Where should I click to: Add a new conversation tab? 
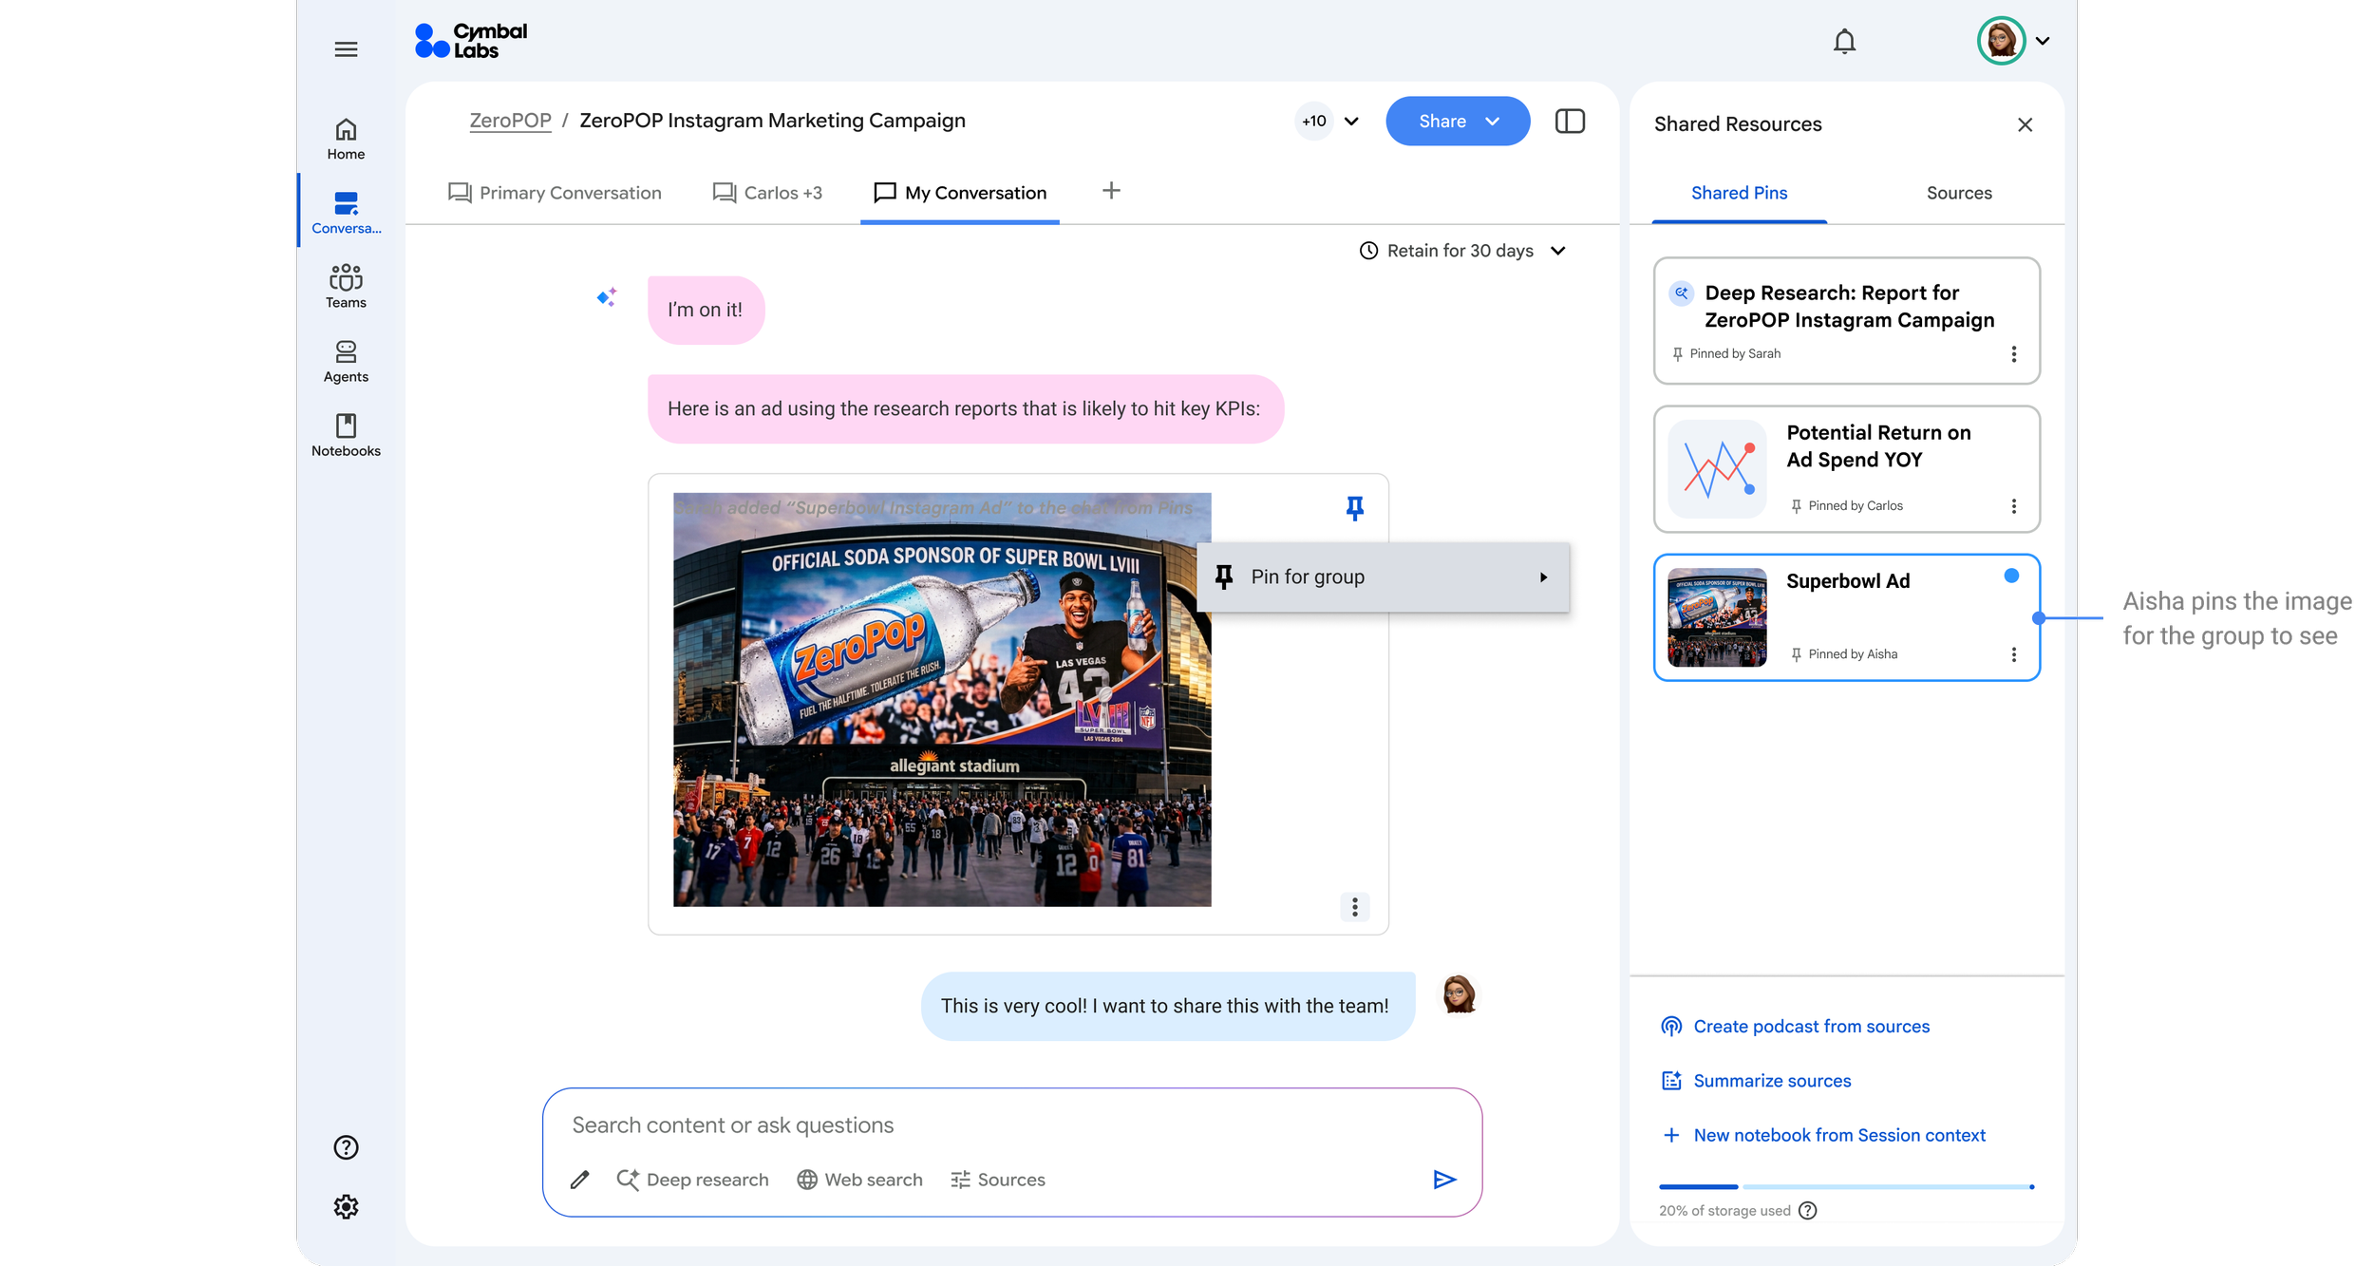point(1111,191)
